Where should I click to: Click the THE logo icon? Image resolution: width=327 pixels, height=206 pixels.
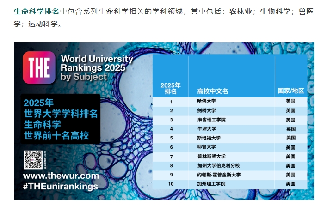tap(39, 68)
